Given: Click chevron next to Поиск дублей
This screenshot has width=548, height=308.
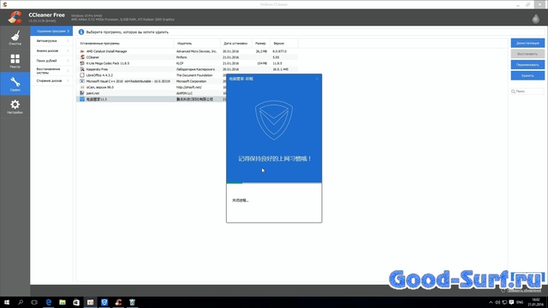Looking at the screenshot, I should [68, 61].
